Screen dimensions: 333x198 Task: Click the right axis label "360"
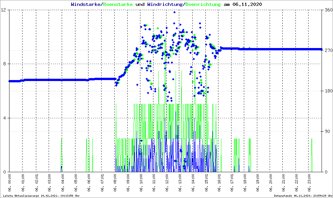coord(327,10)
